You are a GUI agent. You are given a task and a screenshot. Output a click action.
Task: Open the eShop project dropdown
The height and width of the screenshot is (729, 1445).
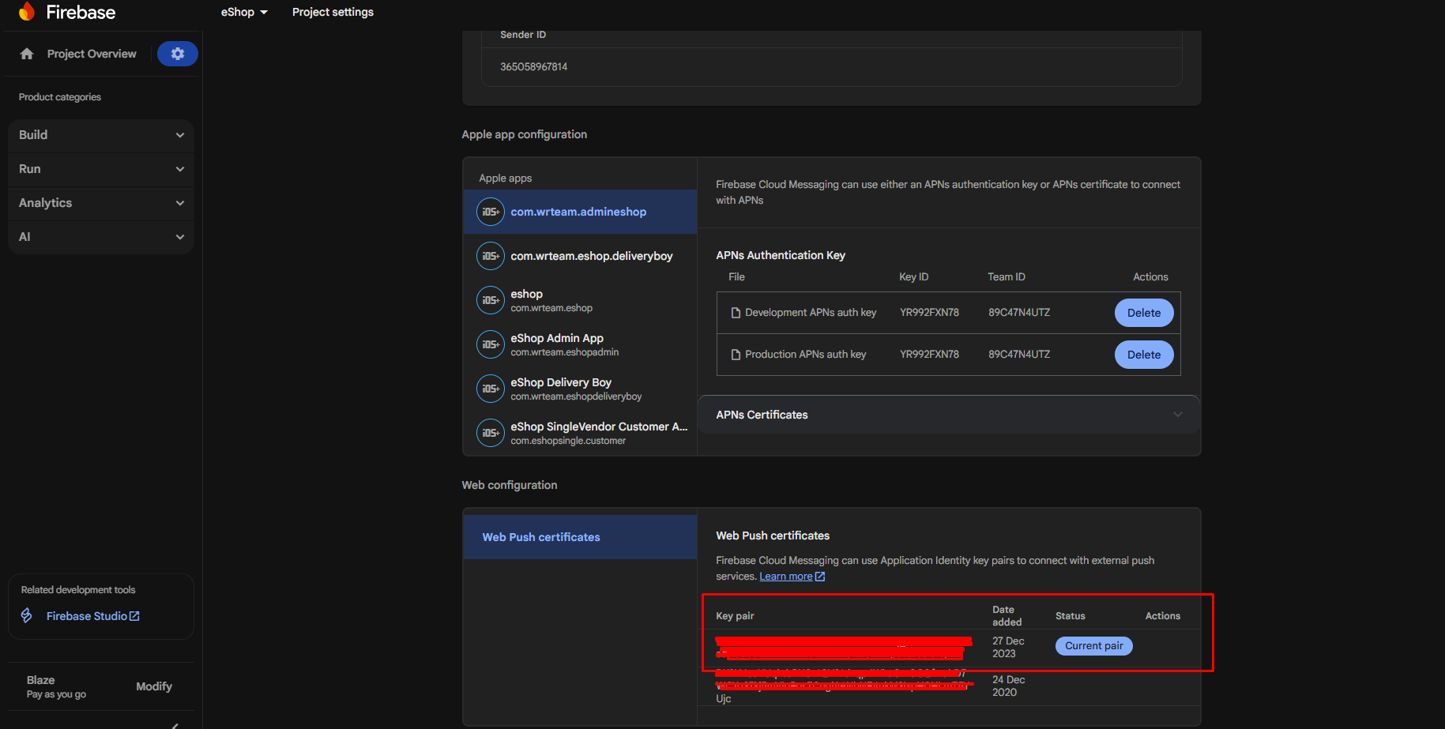tap(244, 12)
